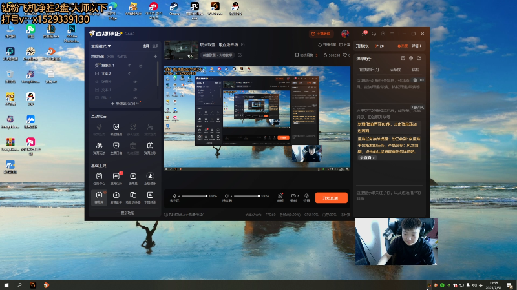Click the orange 开始直播 start-live button

point(331,198)
